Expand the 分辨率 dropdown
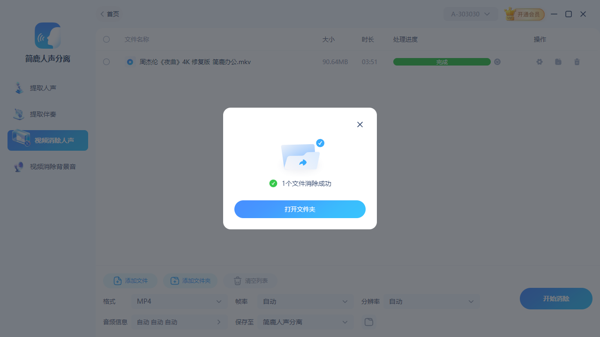 tap(431, 301)
